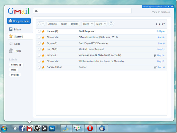177x133 pixels.
Task: Select the Fwd: Paper2PDF Developer checkbox
Action: [39, 43]
